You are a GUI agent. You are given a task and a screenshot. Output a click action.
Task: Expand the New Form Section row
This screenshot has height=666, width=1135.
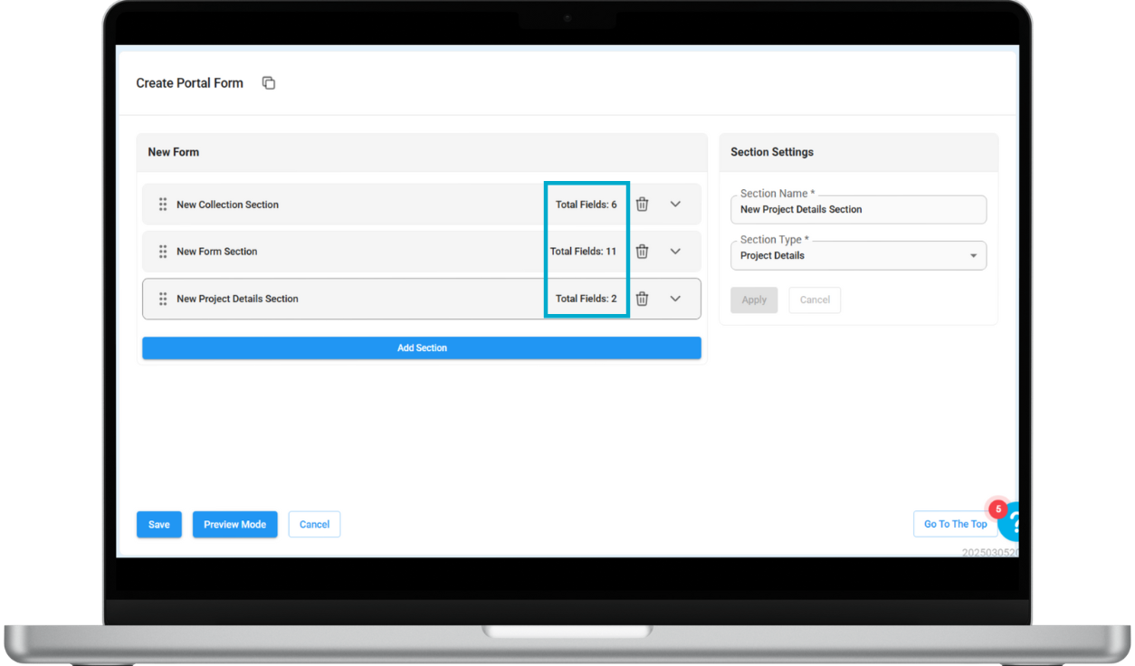(x=675, y=252)
